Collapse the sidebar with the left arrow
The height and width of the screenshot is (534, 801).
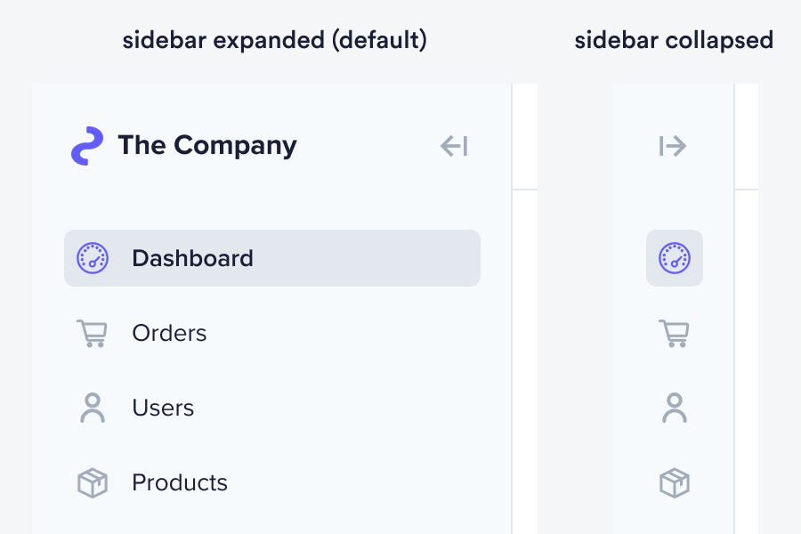point(454,146)
